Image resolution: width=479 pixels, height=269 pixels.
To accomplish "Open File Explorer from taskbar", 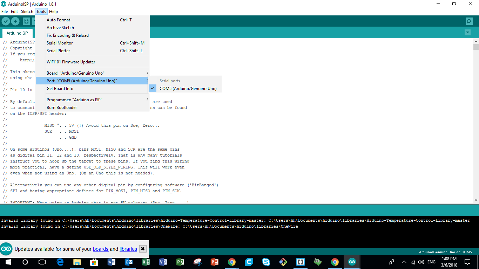I will tap(77, 262).
